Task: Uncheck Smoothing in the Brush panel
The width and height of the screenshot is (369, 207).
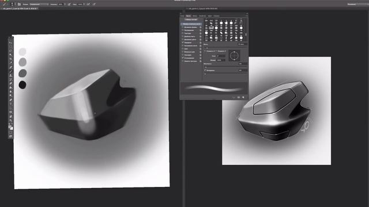Action: tap(183, 58)
